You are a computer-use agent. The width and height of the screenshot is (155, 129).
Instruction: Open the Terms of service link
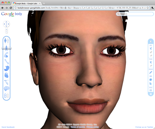[78, 127]
